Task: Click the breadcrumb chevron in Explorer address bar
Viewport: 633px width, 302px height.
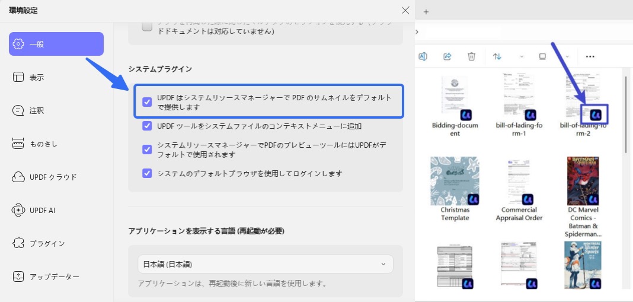Action: [x=417, y=31]
